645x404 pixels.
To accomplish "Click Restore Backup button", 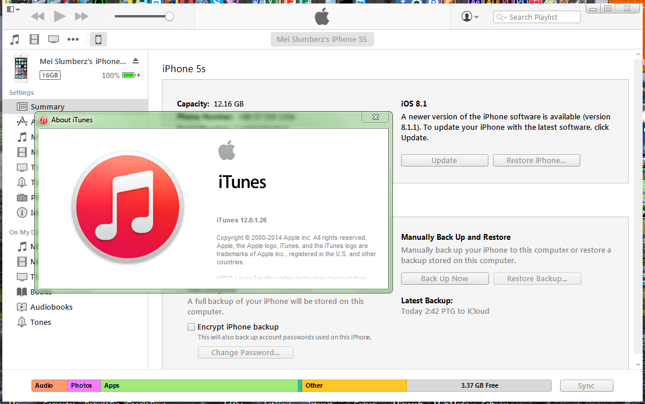I will coord(537,278).
